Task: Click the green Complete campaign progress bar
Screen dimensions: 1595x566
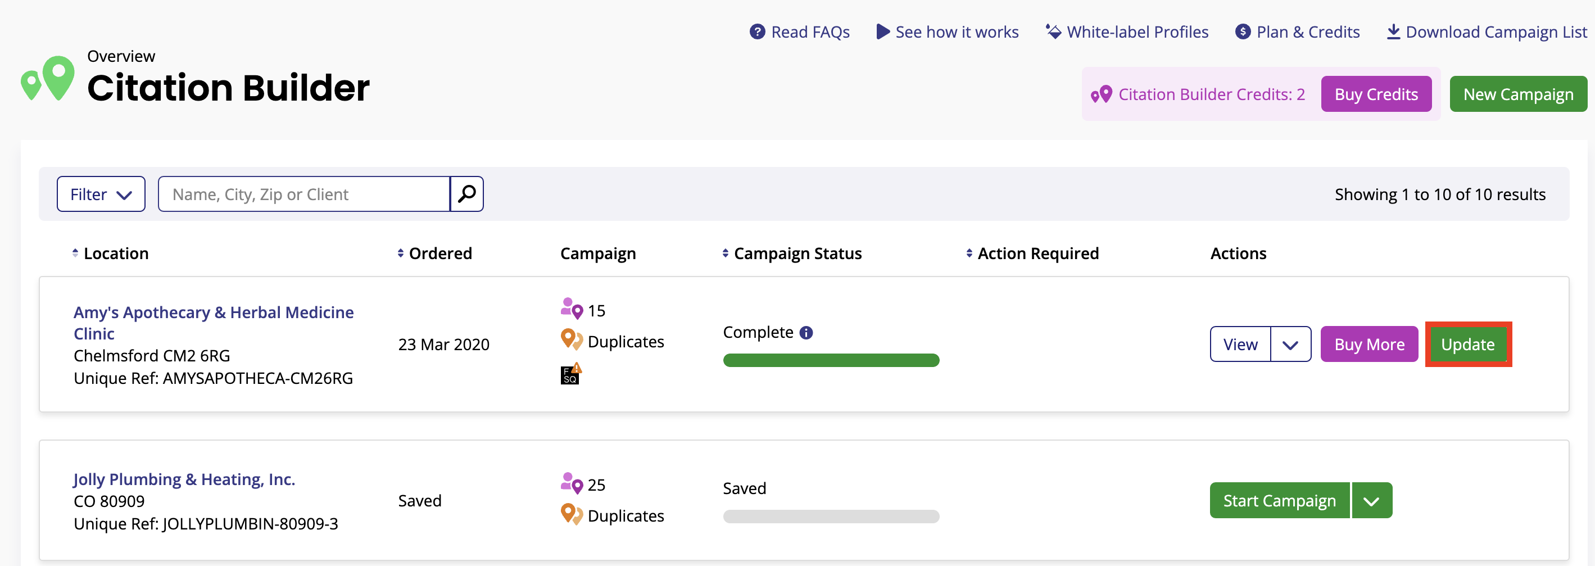Action: pyautogui.click(x=830, y=360)
